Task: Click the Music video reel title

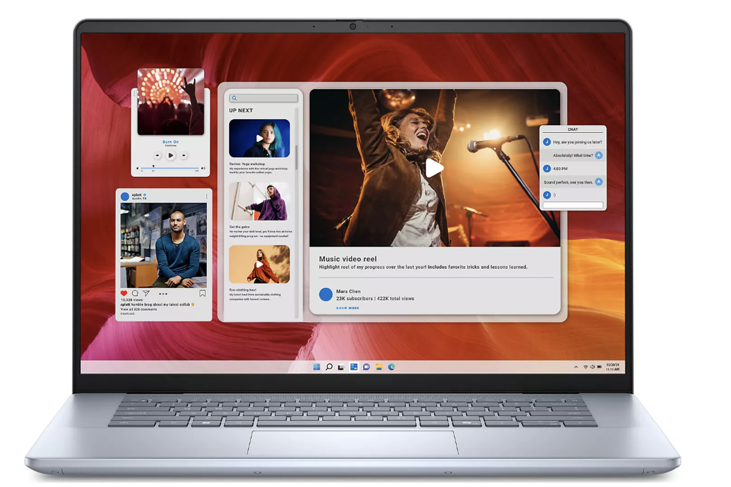Action: tap(348, 259)
